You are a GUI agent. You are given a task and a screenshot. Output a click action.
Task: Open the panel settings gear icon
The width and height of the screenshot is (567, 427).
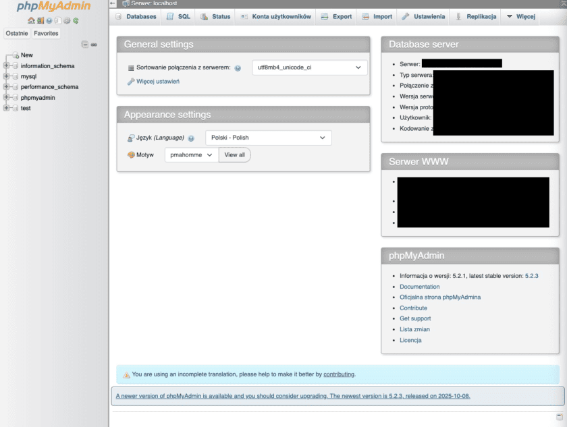point(67,21)
